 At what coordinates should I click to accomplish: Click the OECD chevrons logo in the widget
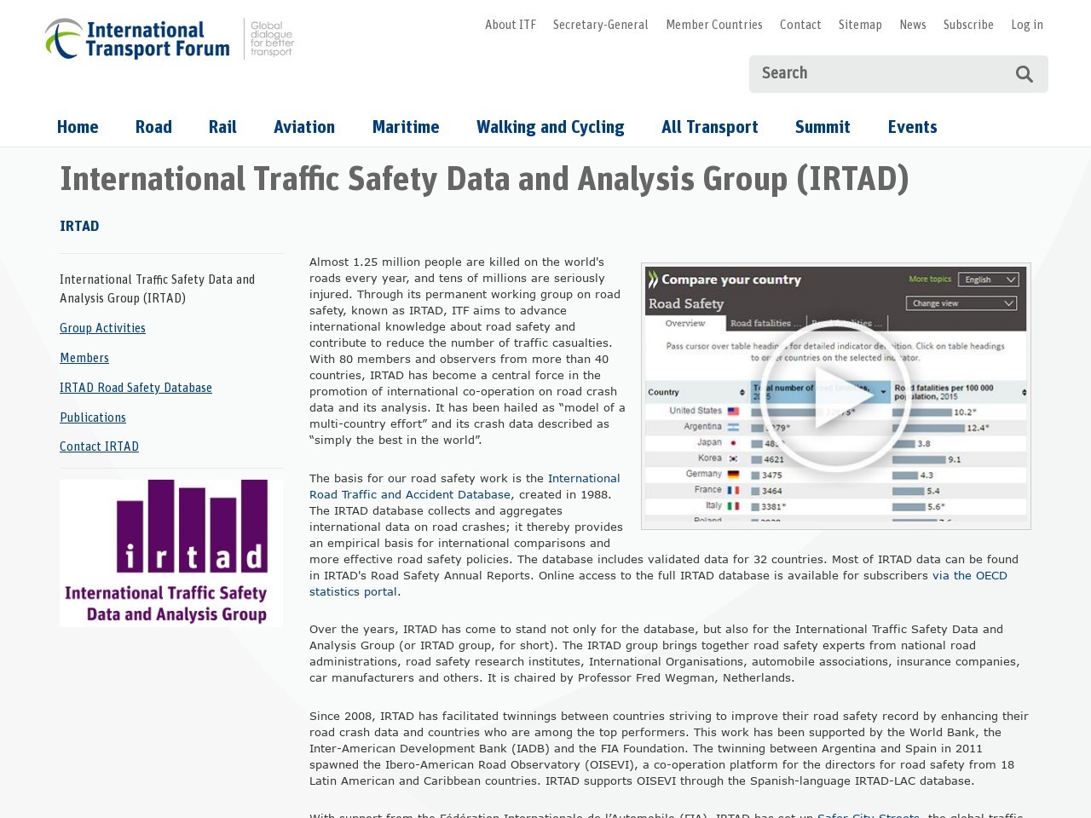pyautogui.click(x=653, y=279)
